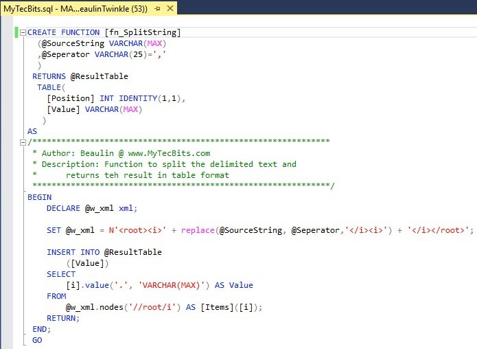The width and height of the screenshot is (477, 349).
Task: Click the '</i></root>' string literal
Action: pos(438,230)
